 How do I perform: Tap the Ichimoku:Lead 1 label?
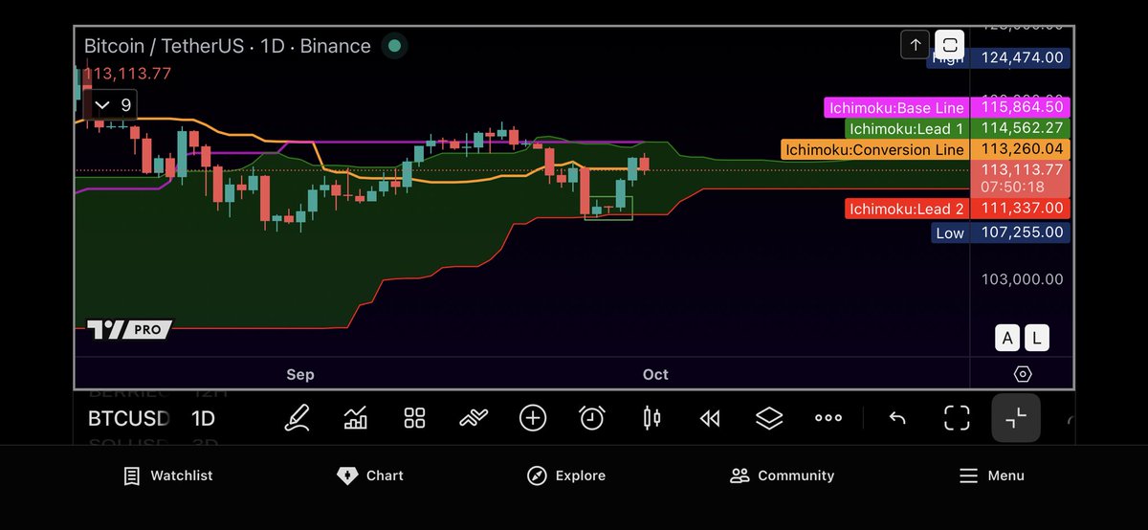point(908,128)
